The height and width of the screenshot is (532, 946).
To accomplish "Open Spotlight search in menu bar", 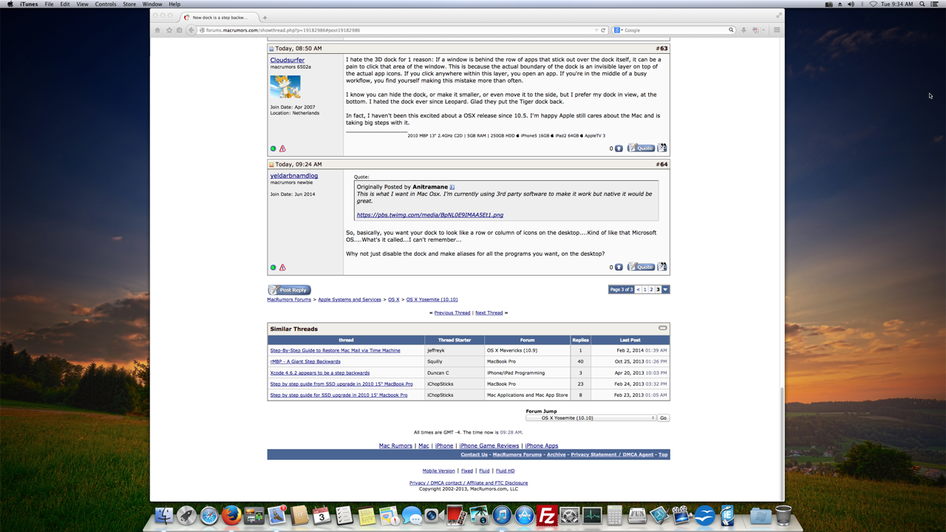I will (922, 4).
